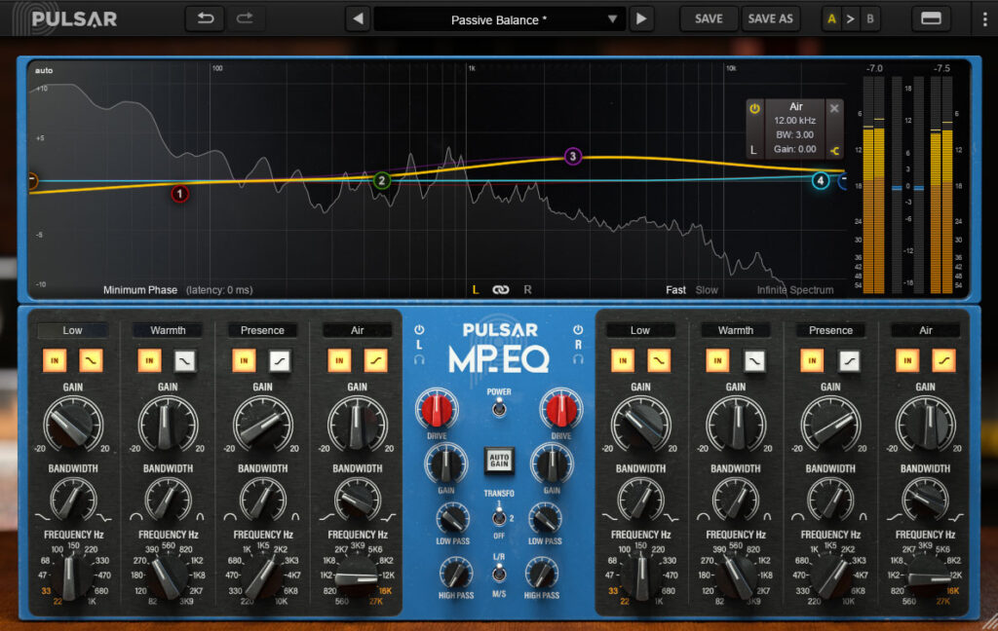Toggle the AUTO GAIN button
Screen dimensions: 998x631
tap(499, 459)
